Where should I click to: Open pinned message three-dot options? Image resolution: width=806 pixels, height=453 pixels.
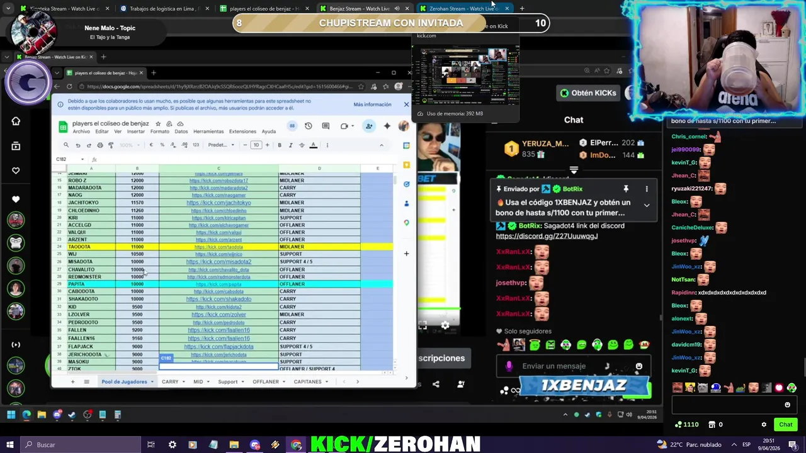pos(646,189)
